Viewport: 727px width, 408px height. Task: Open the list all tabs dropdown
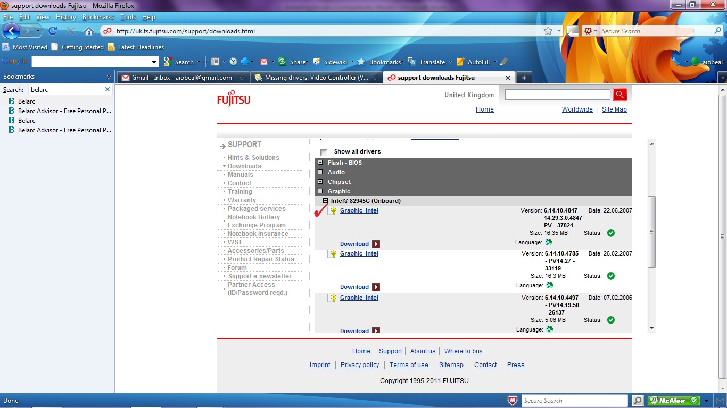click(x=722, y=78)
